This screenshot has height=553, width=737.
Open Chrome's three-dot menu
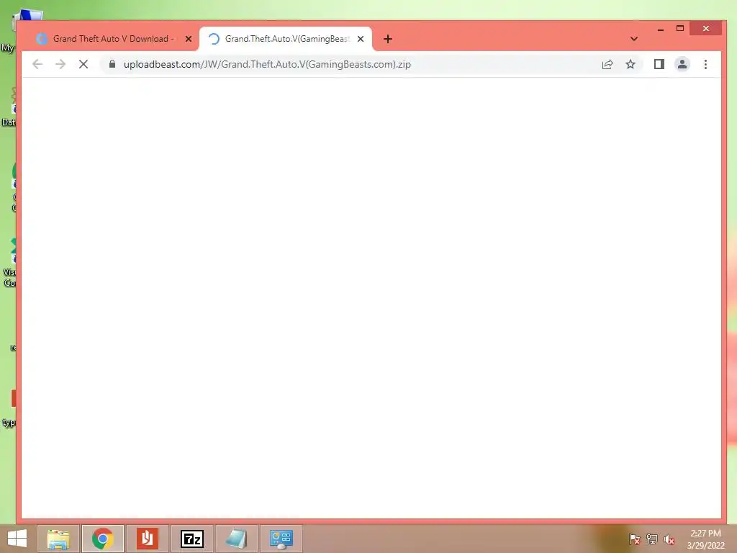point(705,64)
